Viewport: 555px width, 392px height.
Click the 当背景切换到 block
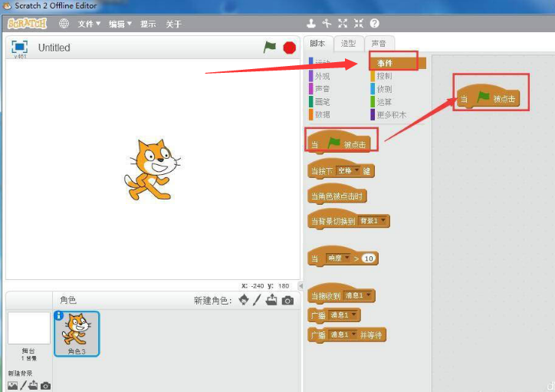pos(349,219)
